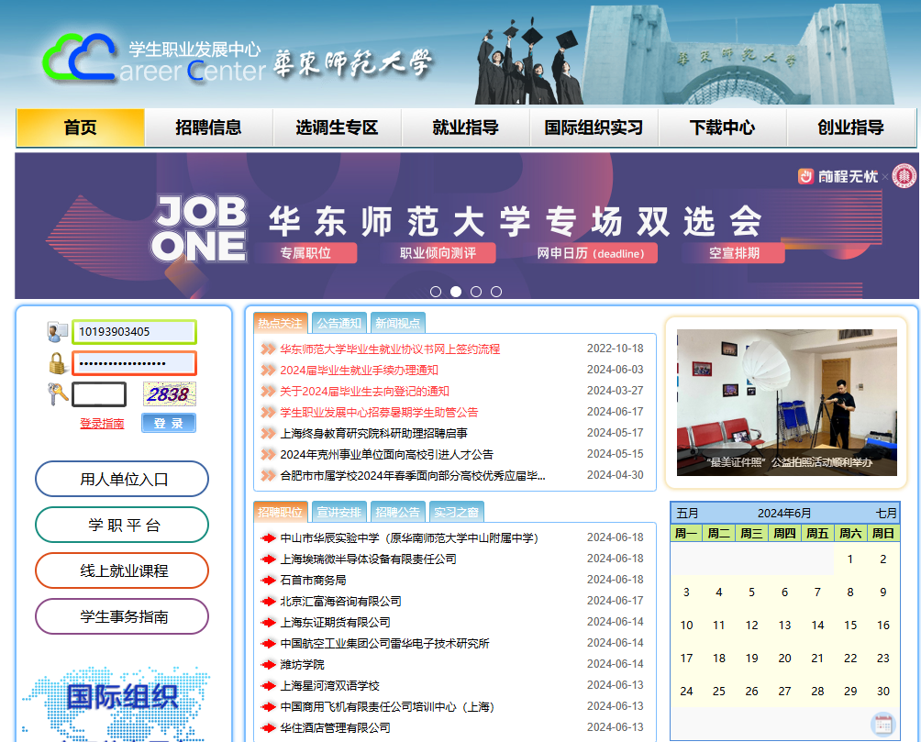Click the round calendar icon below the calendar
The height and width of the screenshot is (742, 921).
click(882, 723)
